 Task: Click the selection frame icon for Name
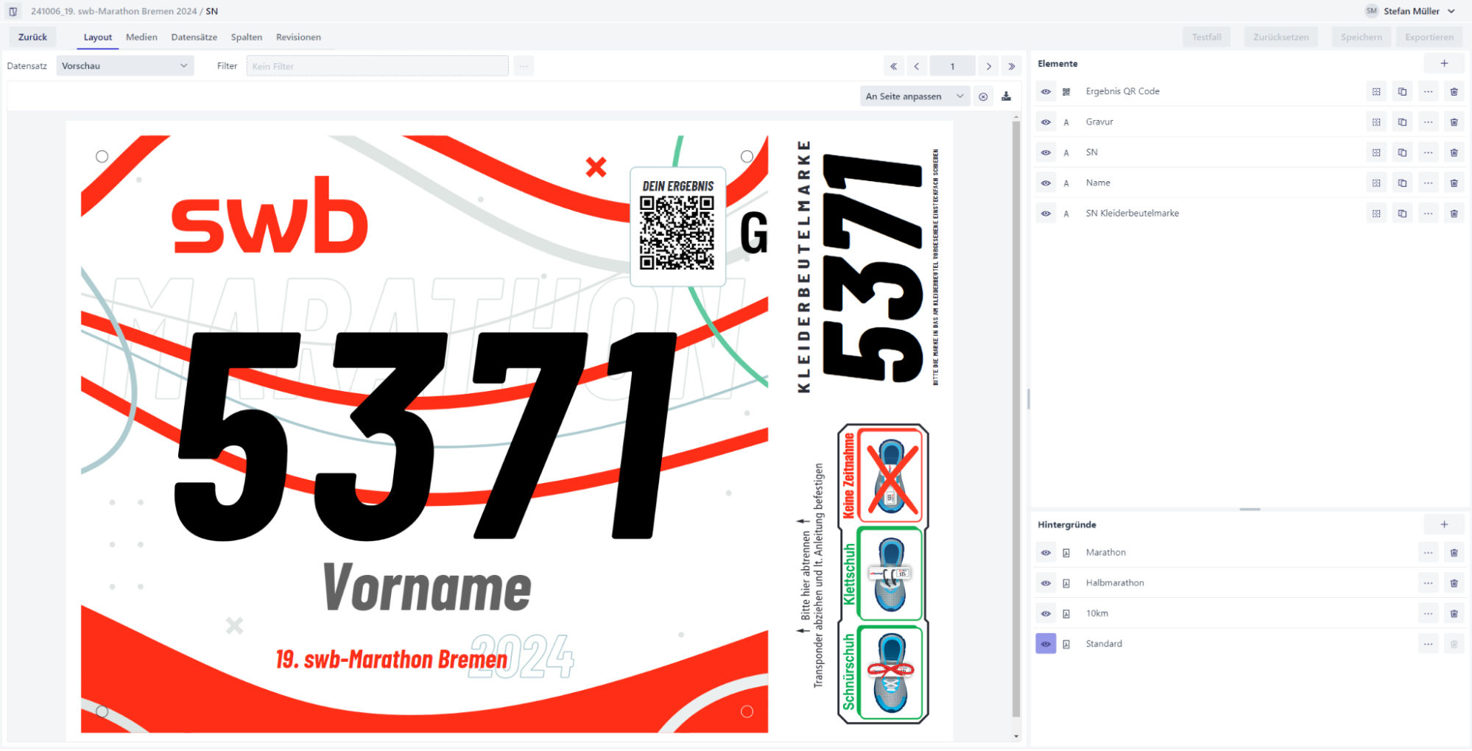point(1376,183)
